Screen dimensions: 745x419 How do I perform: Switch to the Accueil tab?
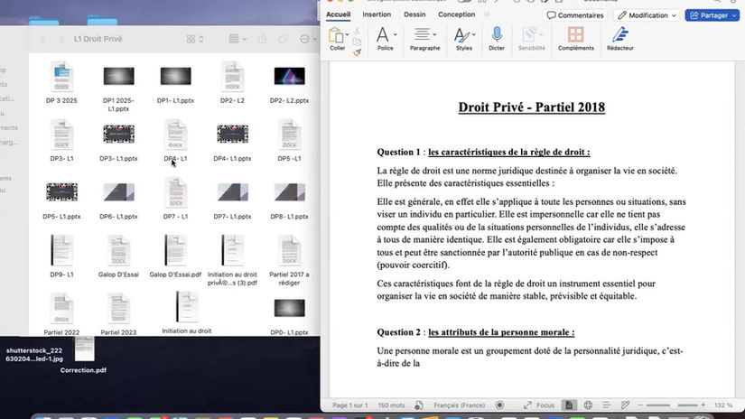point(338,14)
